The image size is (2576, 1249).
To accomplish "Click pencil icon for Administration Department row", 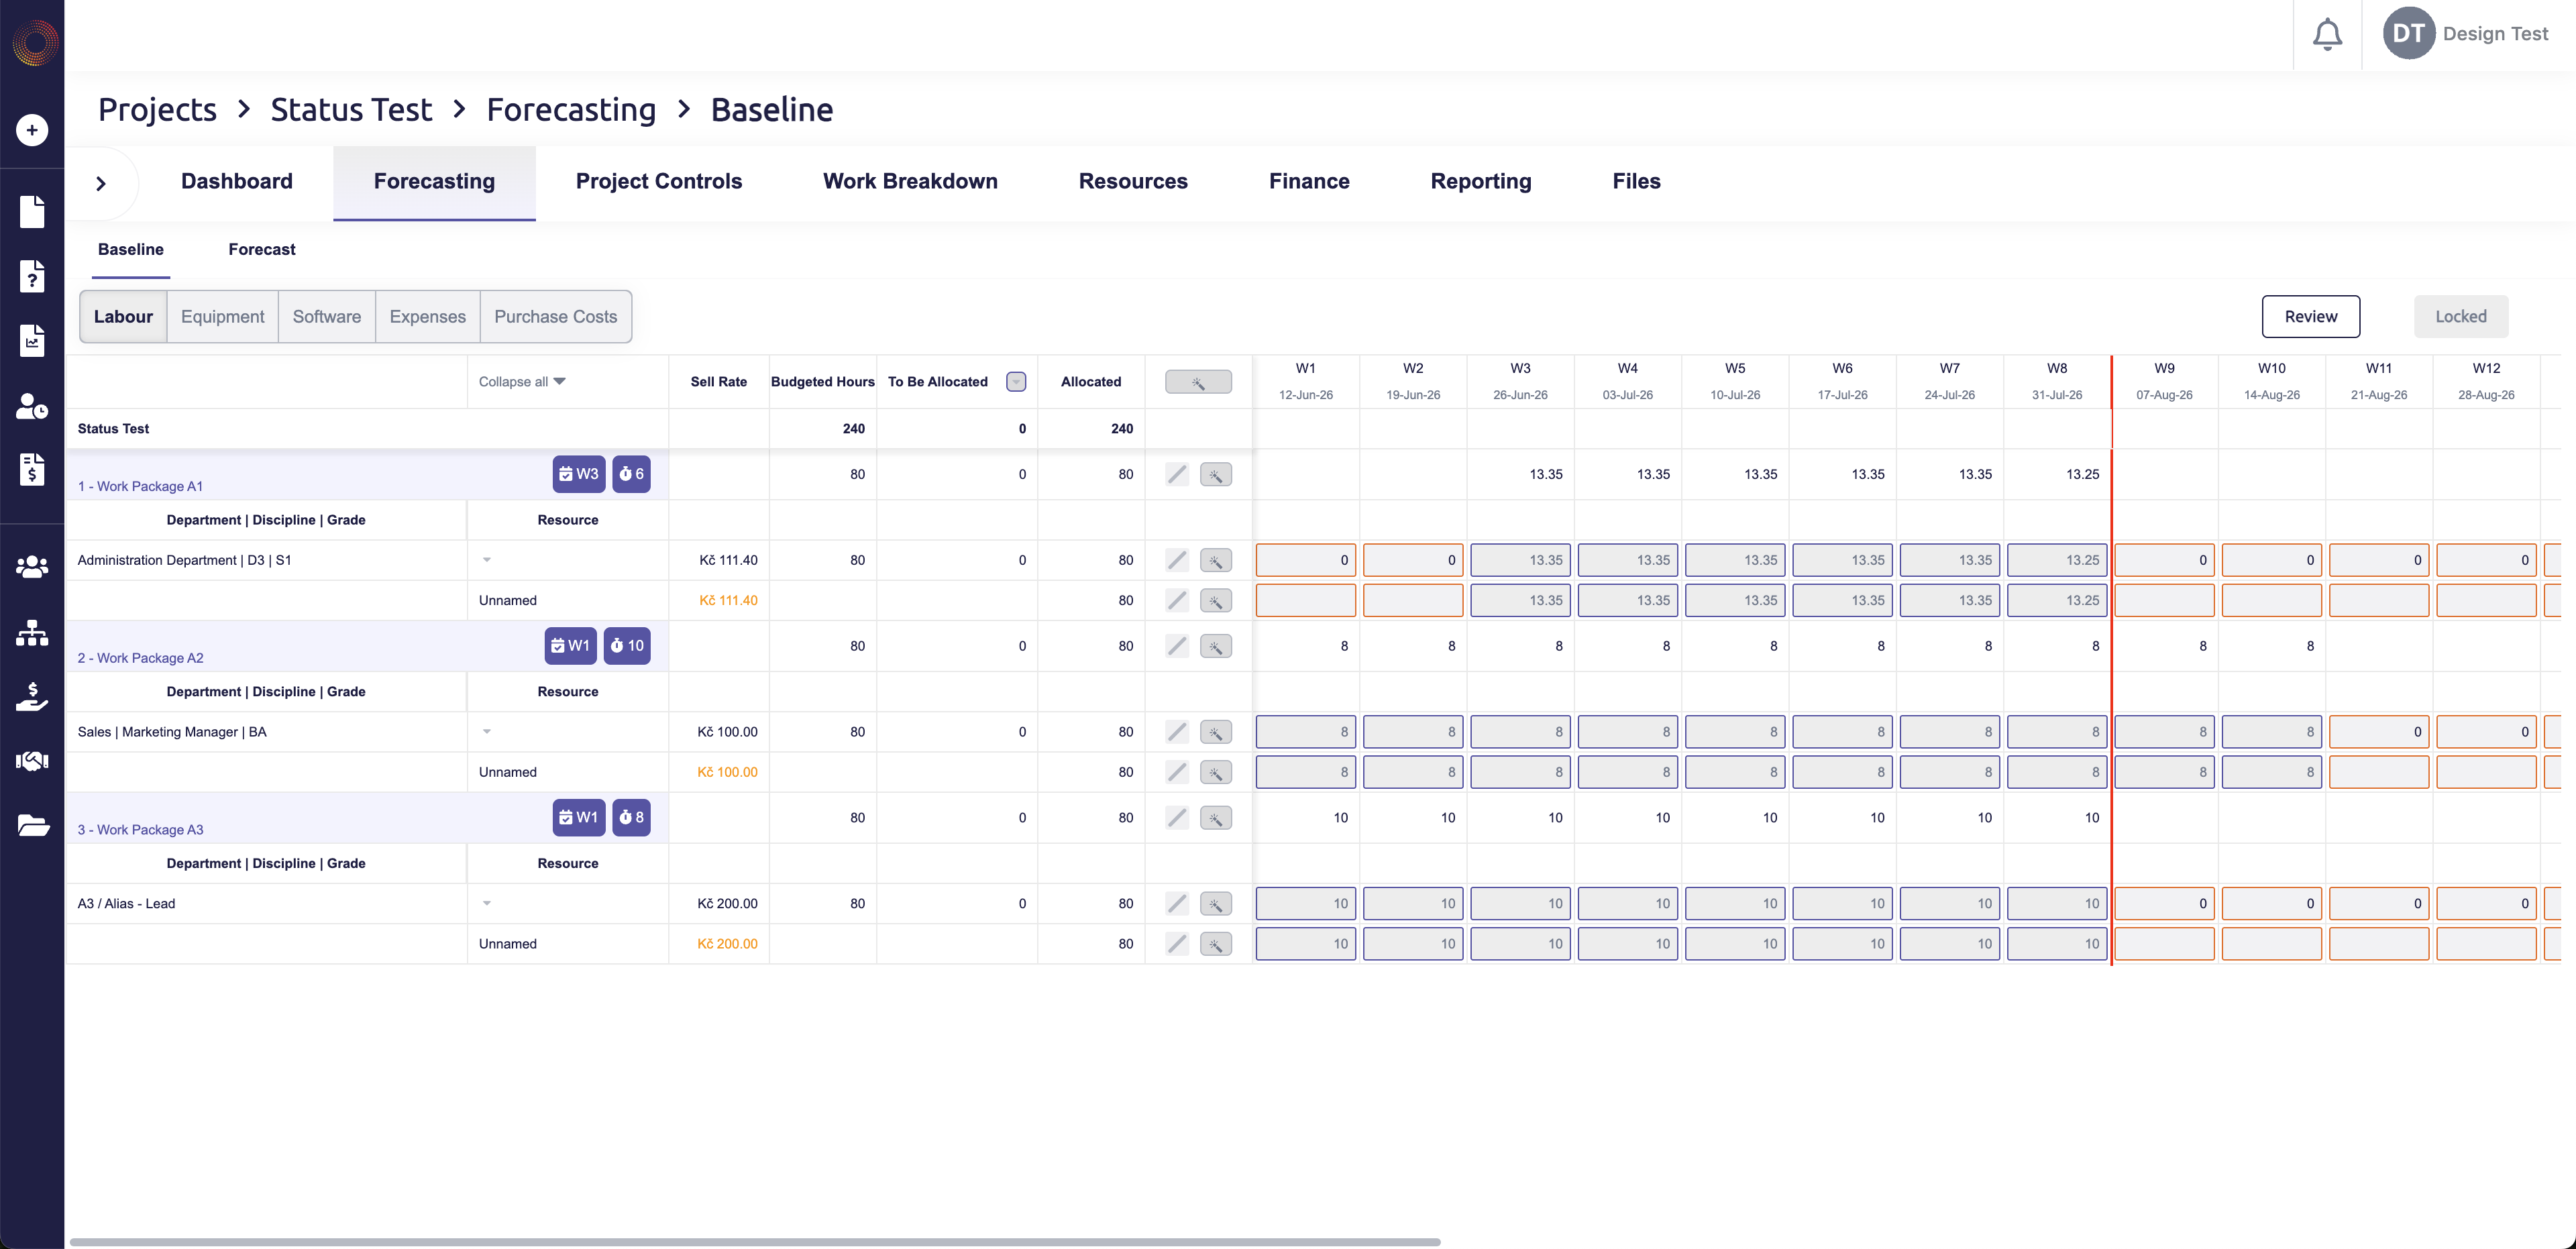I will pyautogui.click(x=1177, y=561).
